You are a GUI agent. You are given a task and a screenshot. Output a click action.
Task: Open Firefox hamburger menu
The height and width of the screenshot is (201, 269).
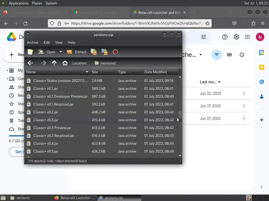pos(263,23)
